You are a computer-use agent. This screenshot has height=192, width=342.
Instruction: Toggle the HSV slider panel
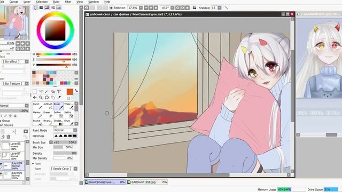[x=47, y=8]
